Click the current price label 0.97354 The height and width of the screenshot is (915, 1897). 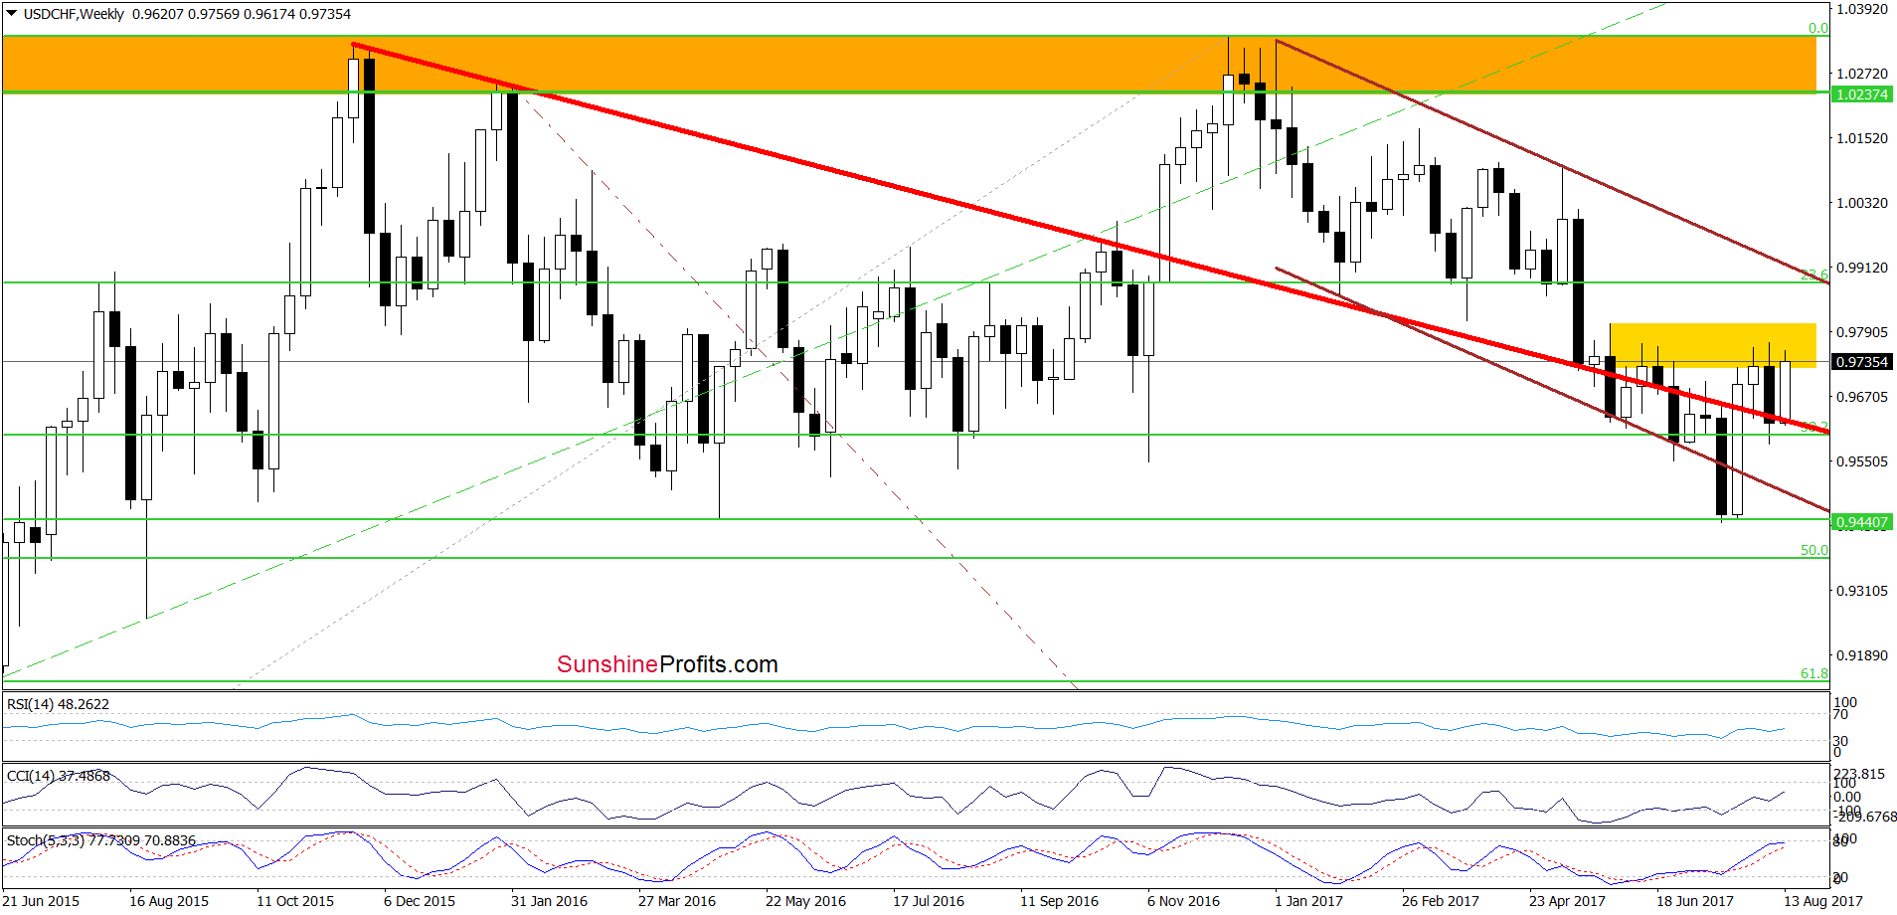pos(1861,362)
